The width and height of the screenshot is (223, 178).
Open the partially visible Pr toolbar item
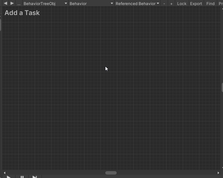(220, 4)
